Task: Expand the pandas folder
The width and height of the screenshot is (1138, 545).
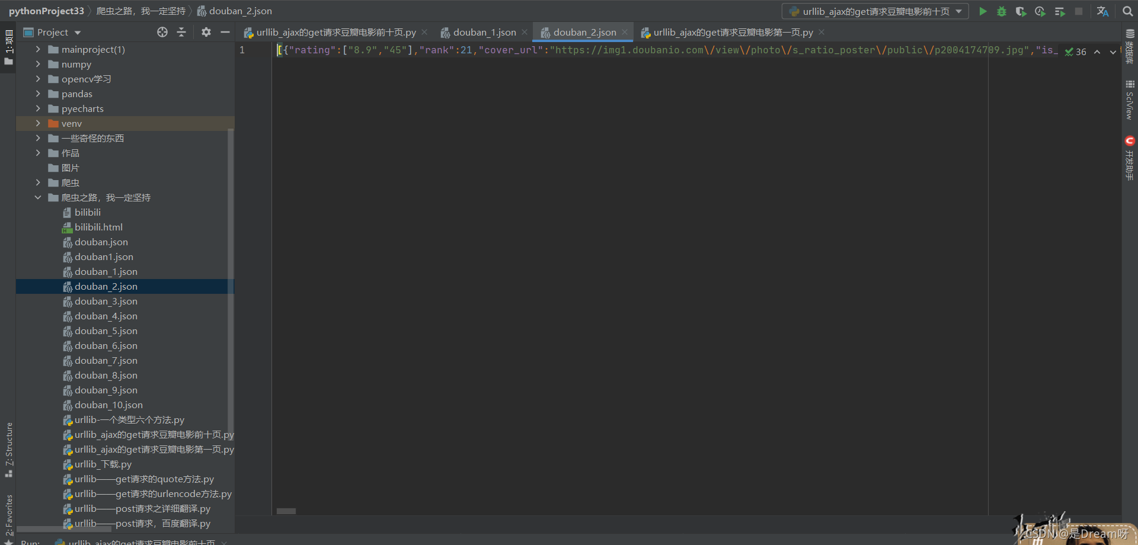Action: pyautogui.click(x=38, y=94)
